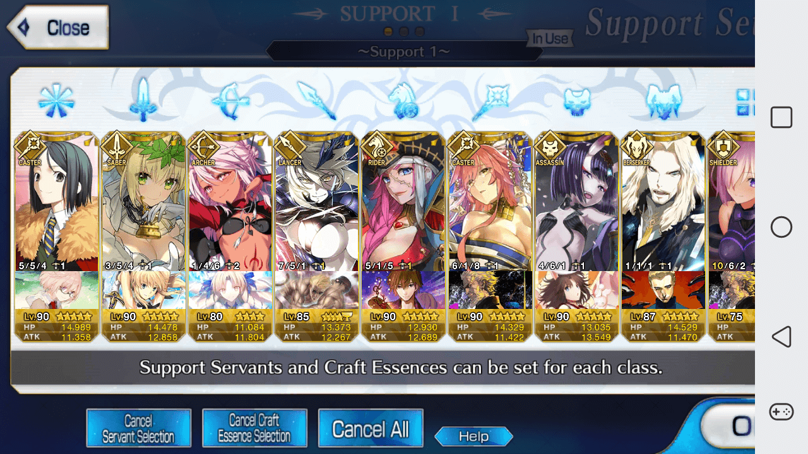The height and width of the screenshot is (454, 808).
Task: Select the Rider slot craft essence thumbnail
Action: 403,290
